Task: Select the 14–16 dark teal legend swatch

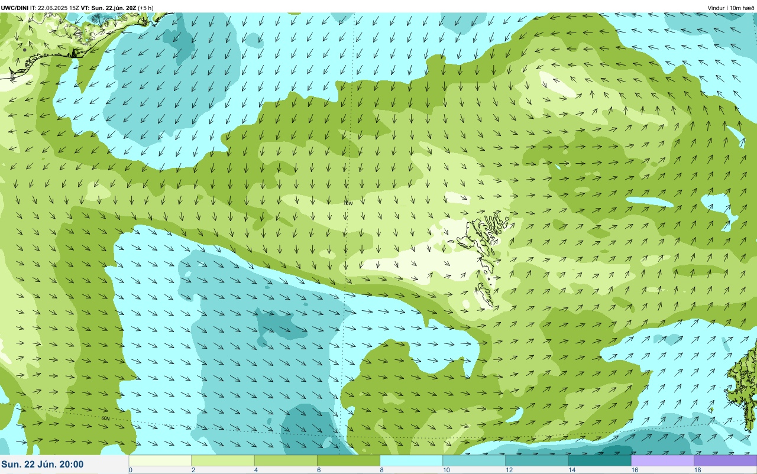Action: tap(600, 460)
